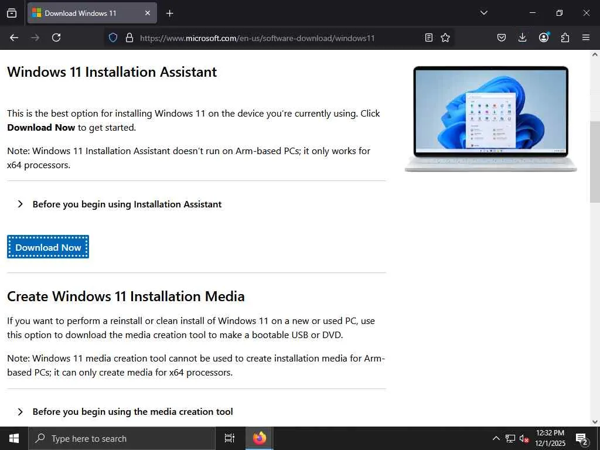The width and height of the screenshot is (600, 450).
Task: Click the Create Windows 11 Installation Media heading
Action: click(125, 296)
